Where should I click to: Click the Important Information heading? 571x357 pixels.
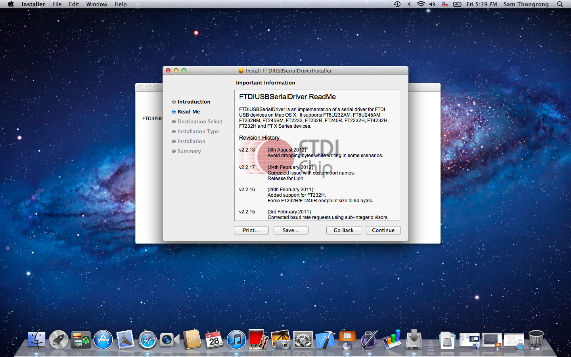tap(266, 83)
